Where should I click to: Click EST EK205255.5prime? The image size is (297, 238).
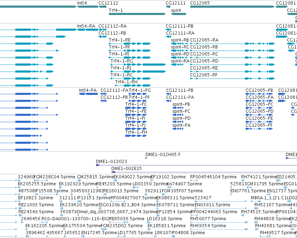[19, 187]
